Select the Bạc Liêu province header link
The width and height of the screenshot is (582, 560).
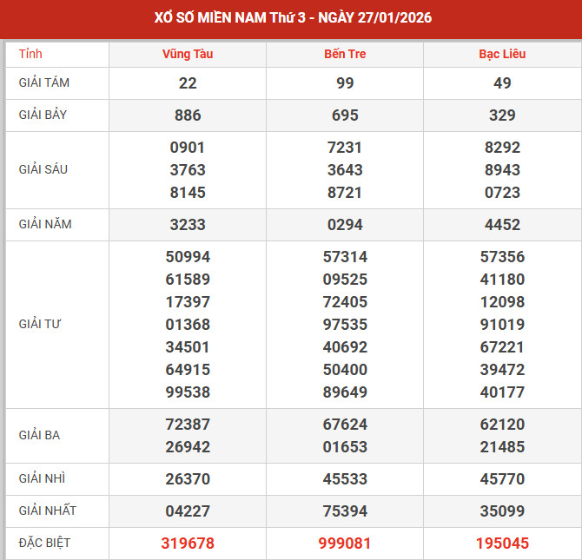[x=502, y=54]
